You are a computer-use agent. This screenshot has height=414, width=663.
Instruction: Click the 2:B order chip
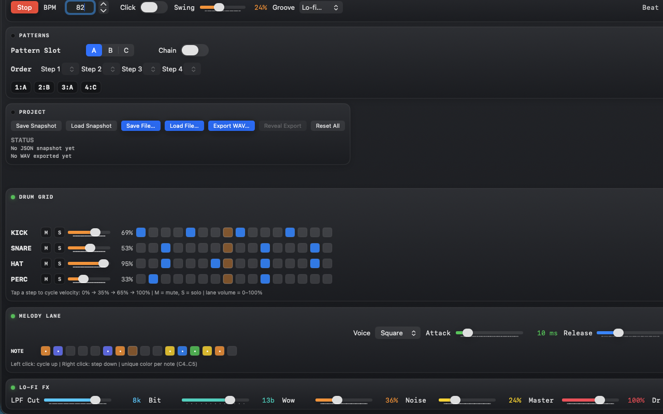(x=44, y=87)
